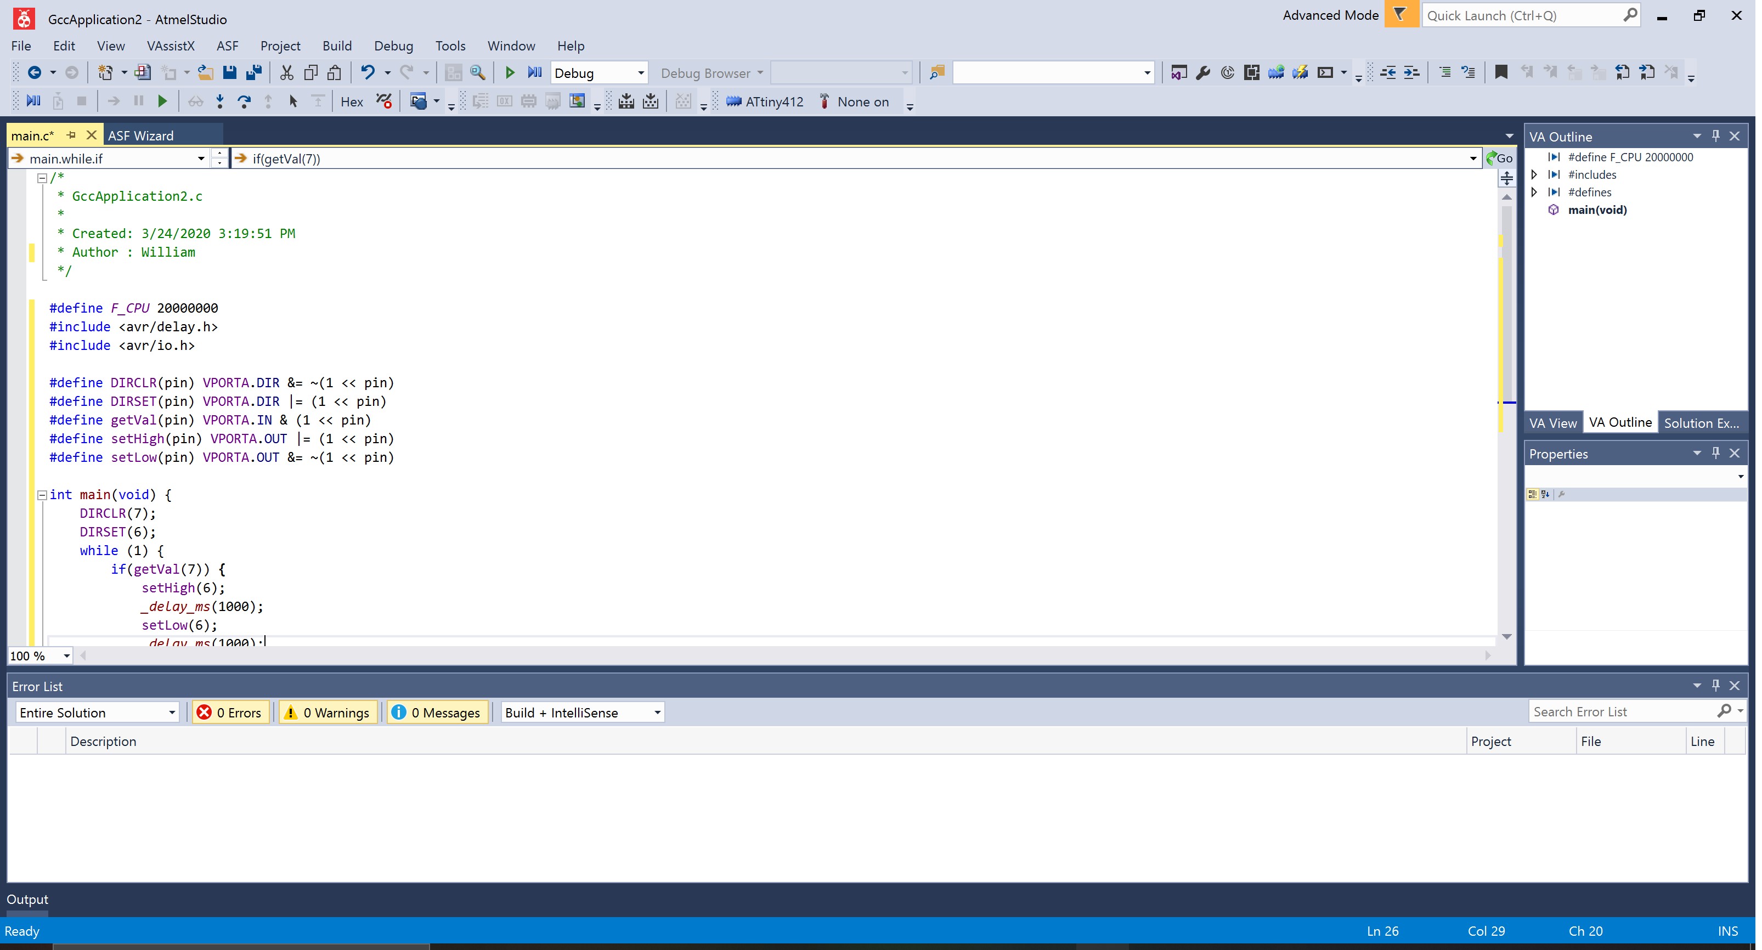Collapse the header comment block
The width and height of the screenshot is (1762, 950).
42,178
